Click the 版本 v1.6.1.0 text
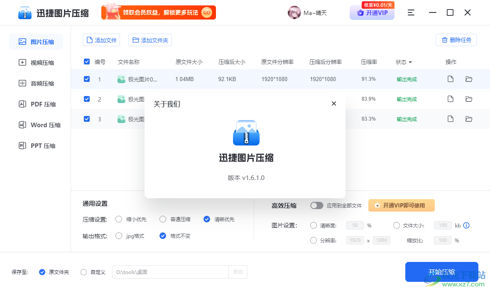 pos(246,178)
